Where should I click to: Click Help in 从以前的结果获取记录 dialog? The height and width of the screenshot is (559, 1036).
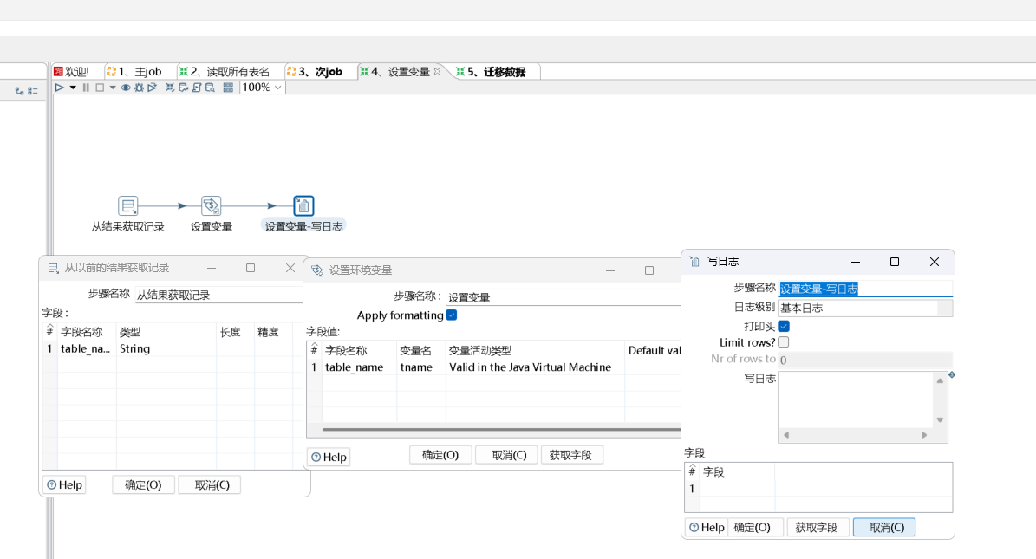tap(64, 485)
